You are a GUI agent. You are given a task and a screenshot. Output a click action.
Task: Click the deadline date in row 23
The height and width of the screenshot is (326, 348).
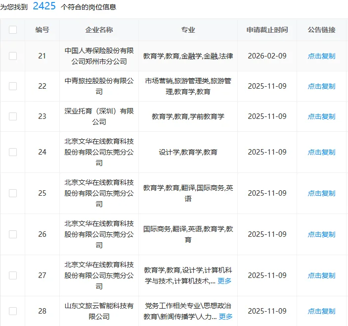coord(267,116)
